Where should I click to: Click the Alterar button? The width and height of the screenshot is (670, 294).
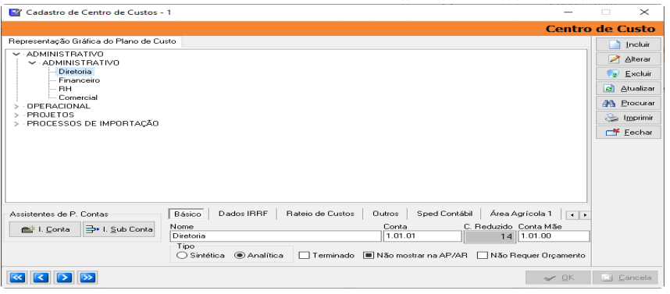pyautogui.click(x=629, y=59)
